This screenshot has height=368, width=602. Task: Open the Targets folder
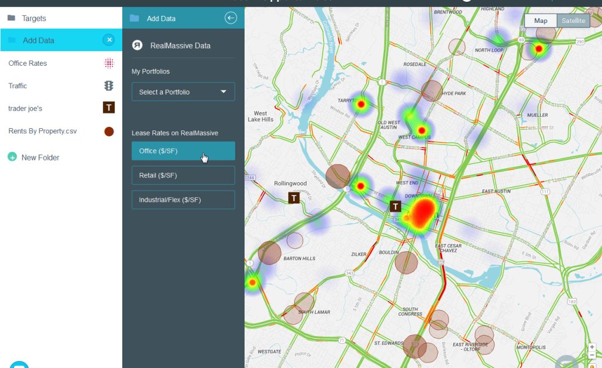34,18
